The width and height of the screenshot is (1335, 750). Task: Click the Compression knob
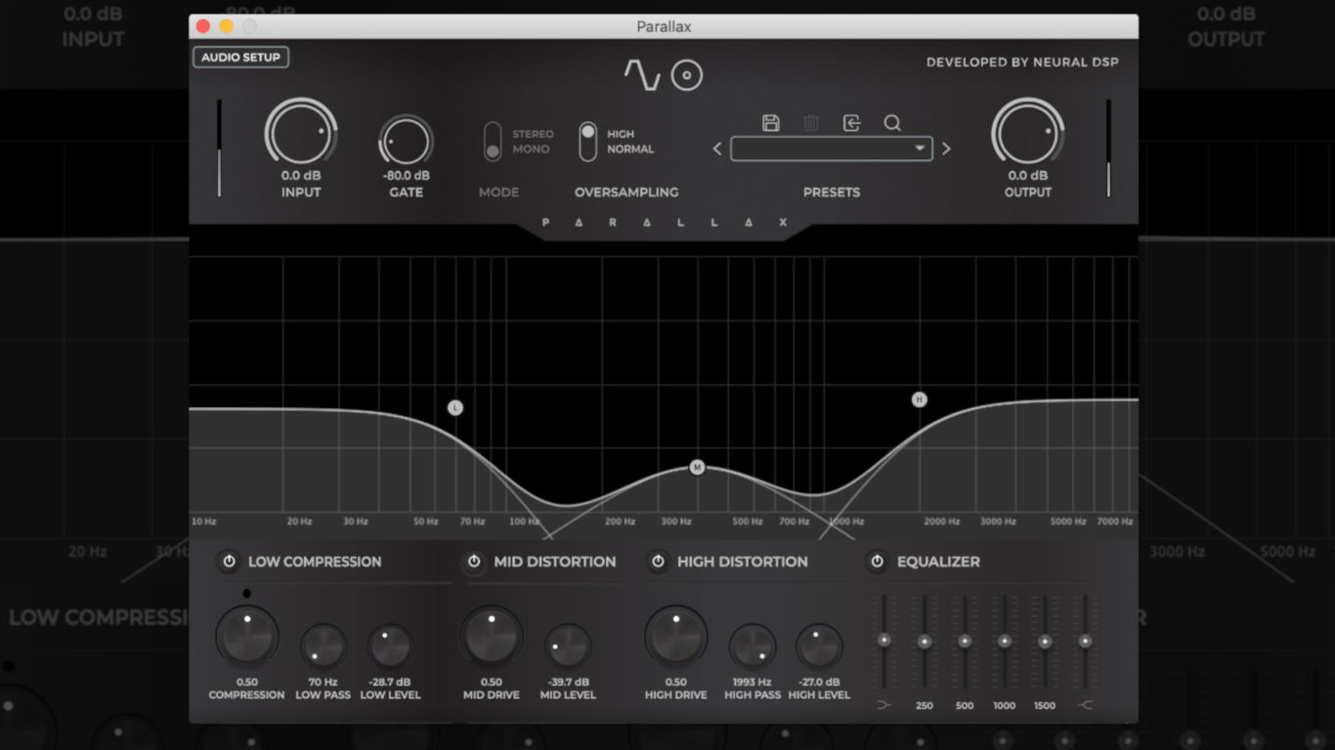247,637
